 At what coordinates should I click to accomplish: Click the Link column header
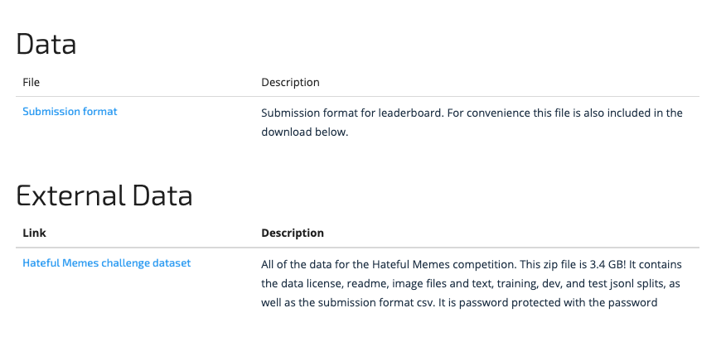pos(34,233)
